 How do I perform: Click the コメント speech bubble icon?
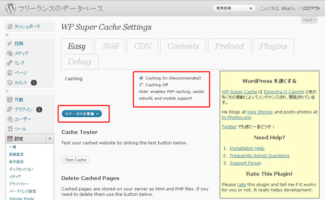(x=10, y=83)
